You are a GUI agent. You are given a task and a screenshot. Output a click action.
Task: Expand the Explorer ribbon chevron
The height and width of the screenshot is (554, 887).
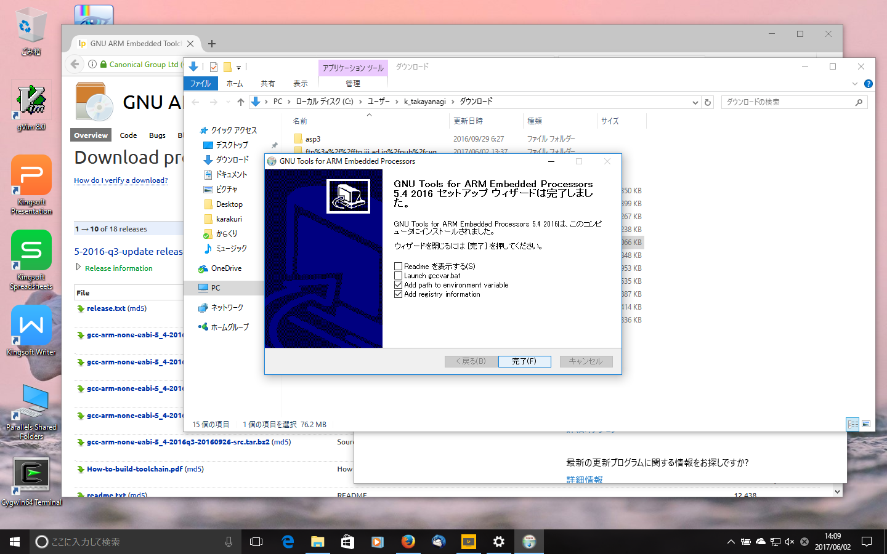pos(854,84)
